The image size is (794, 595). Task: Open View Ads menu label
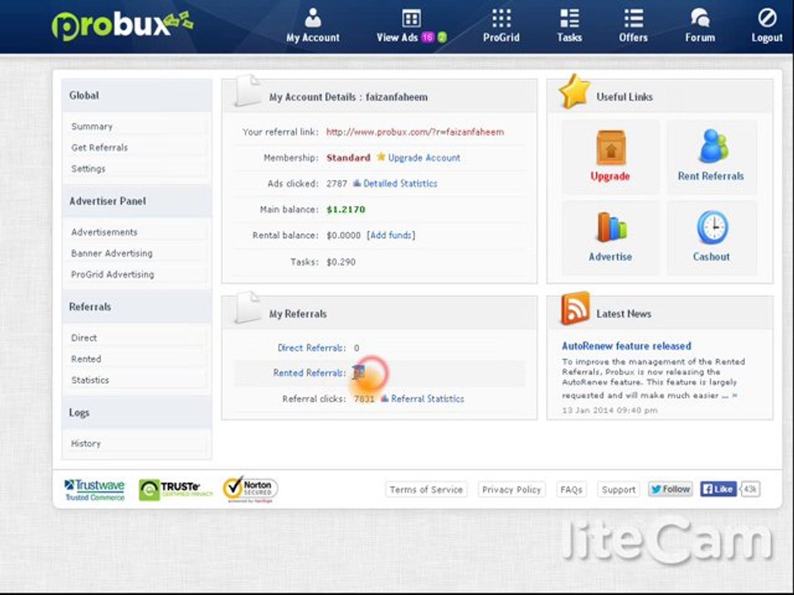[x=397, y=38]
